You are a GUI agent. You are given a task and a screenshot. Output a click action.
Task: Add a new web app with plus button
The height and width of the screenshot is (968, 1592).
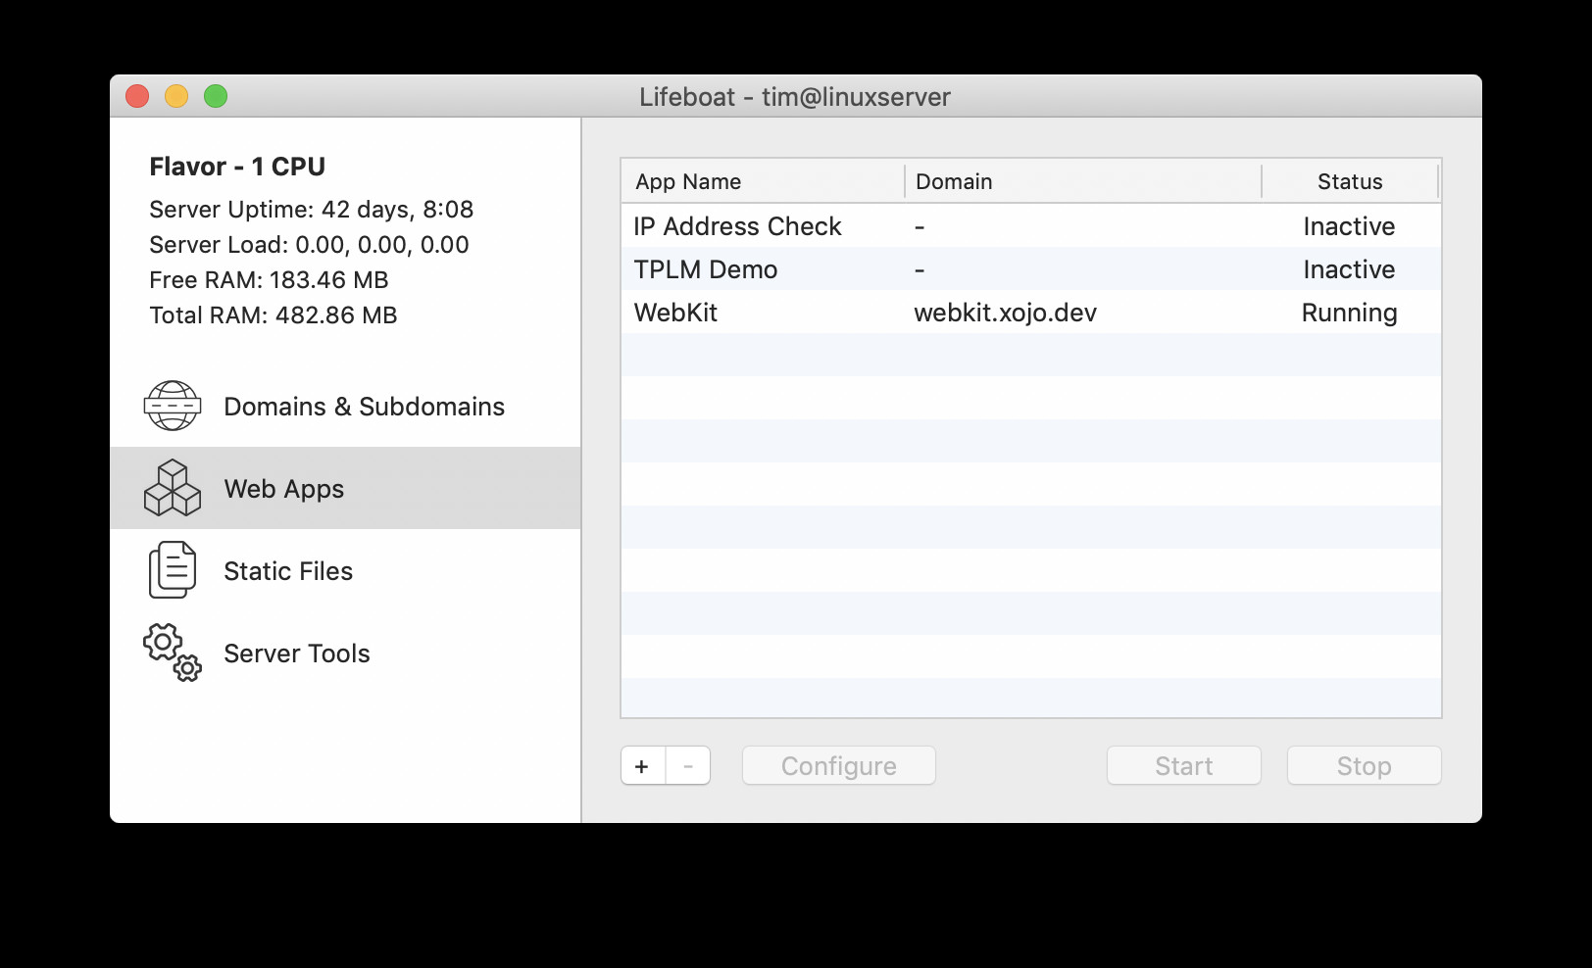[642, 766]
